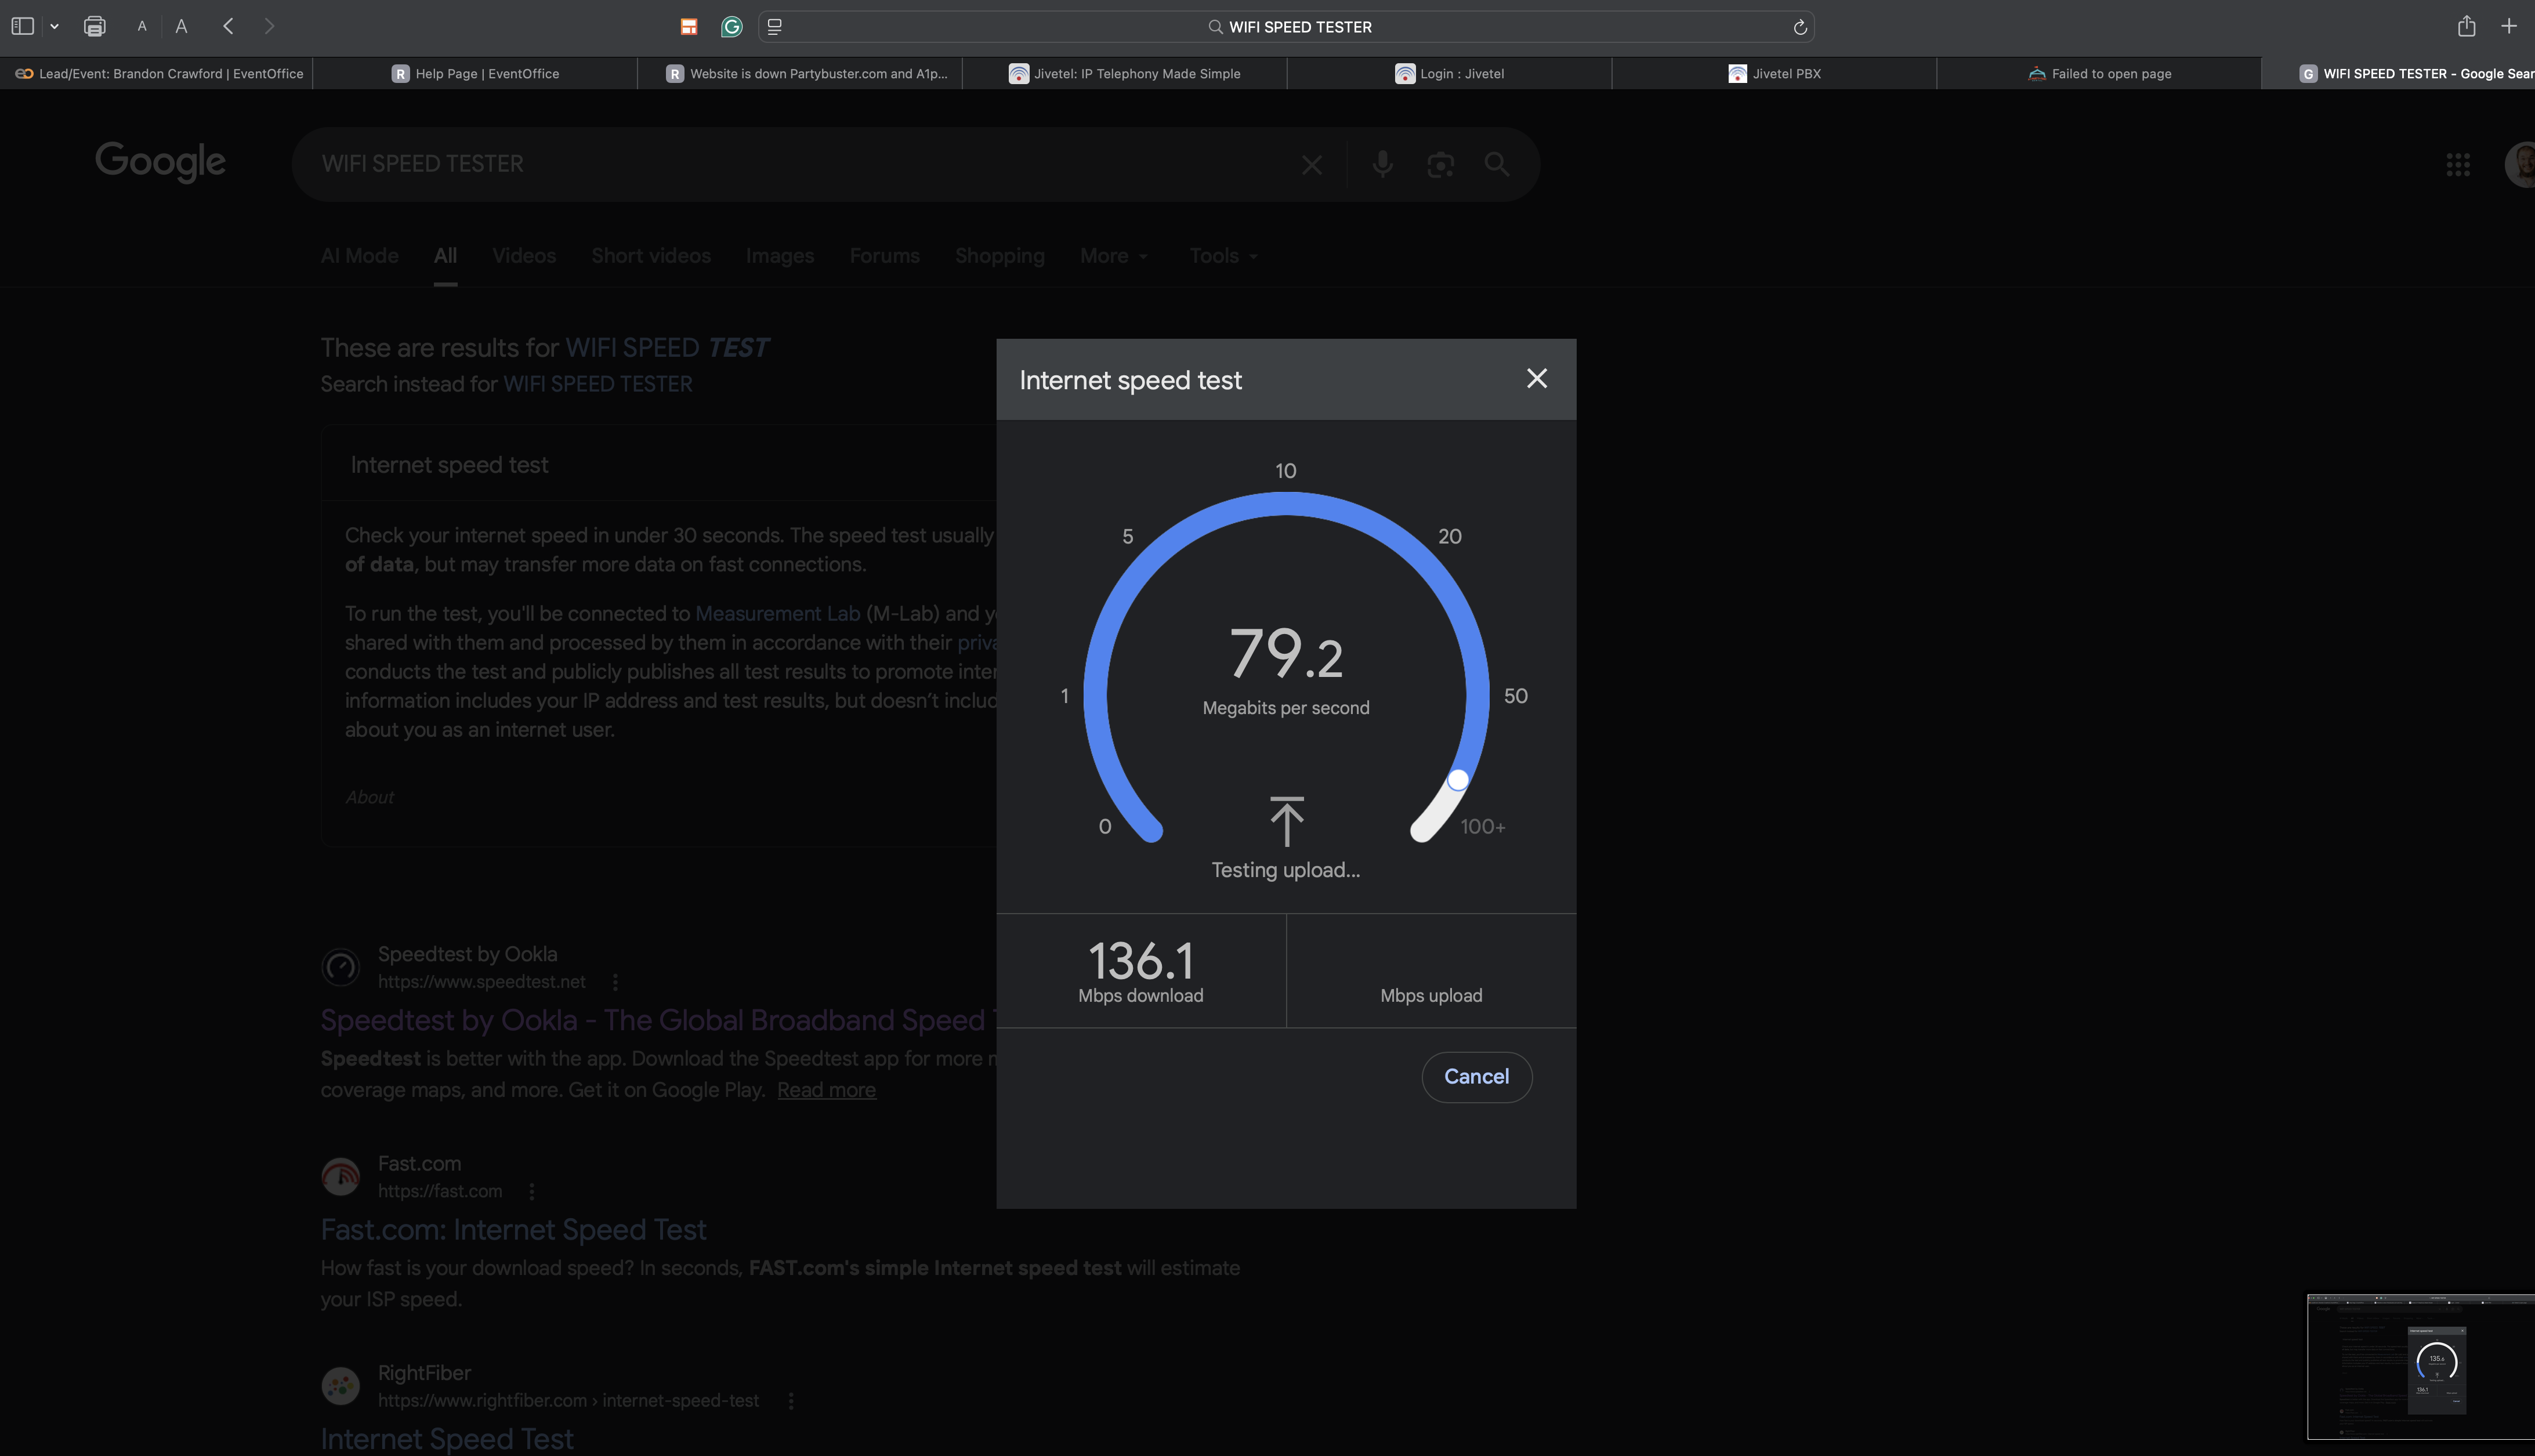
Task: Switch to Videos results
Action: point(524,256)
